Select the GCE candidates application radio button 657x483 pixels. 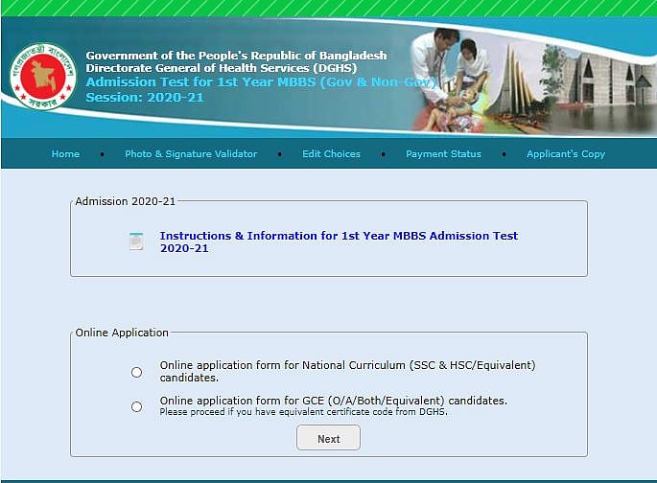coord(136,406)
